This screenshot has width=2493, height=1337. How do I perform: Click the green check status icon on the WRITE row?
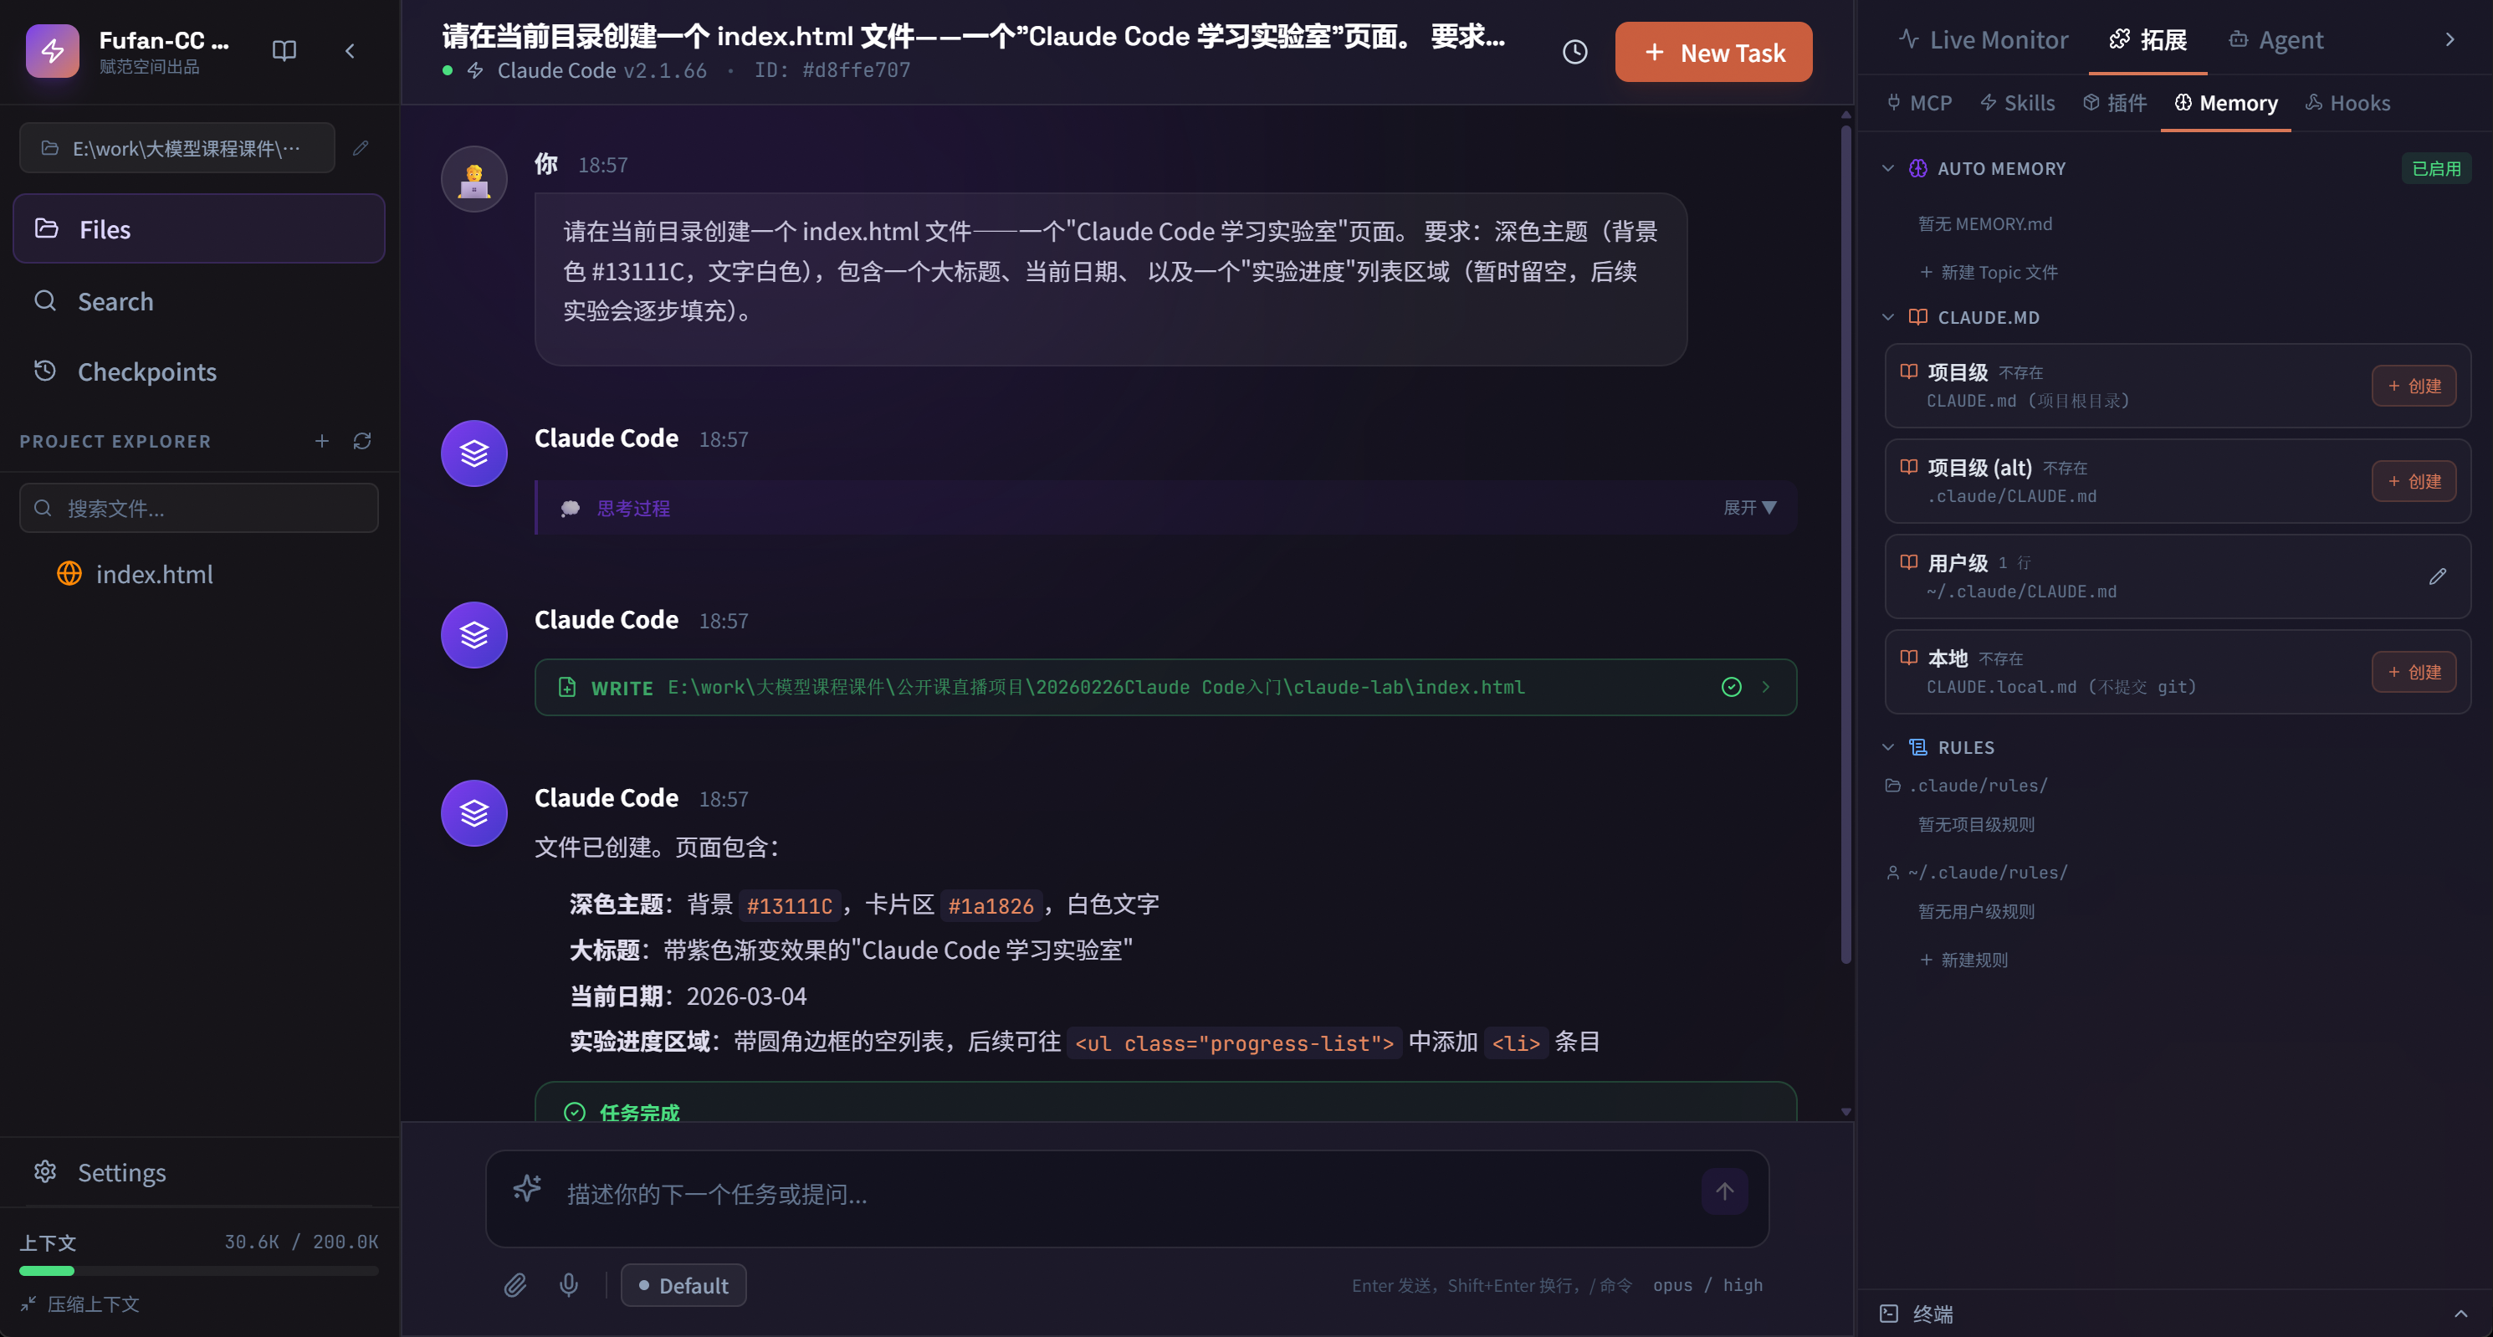(1732, 686)
